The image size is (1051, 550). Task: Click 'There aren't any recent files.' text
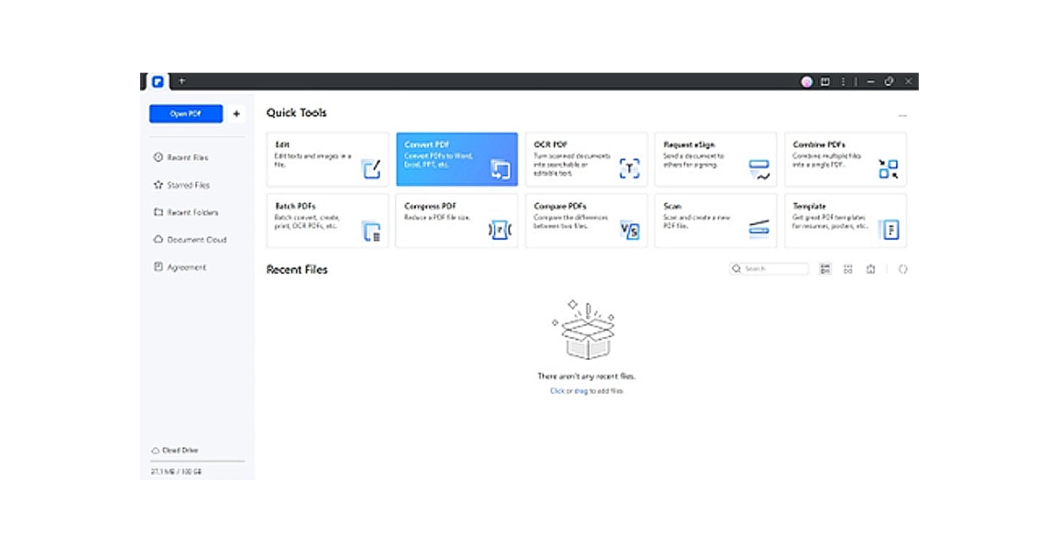(587, 376)
